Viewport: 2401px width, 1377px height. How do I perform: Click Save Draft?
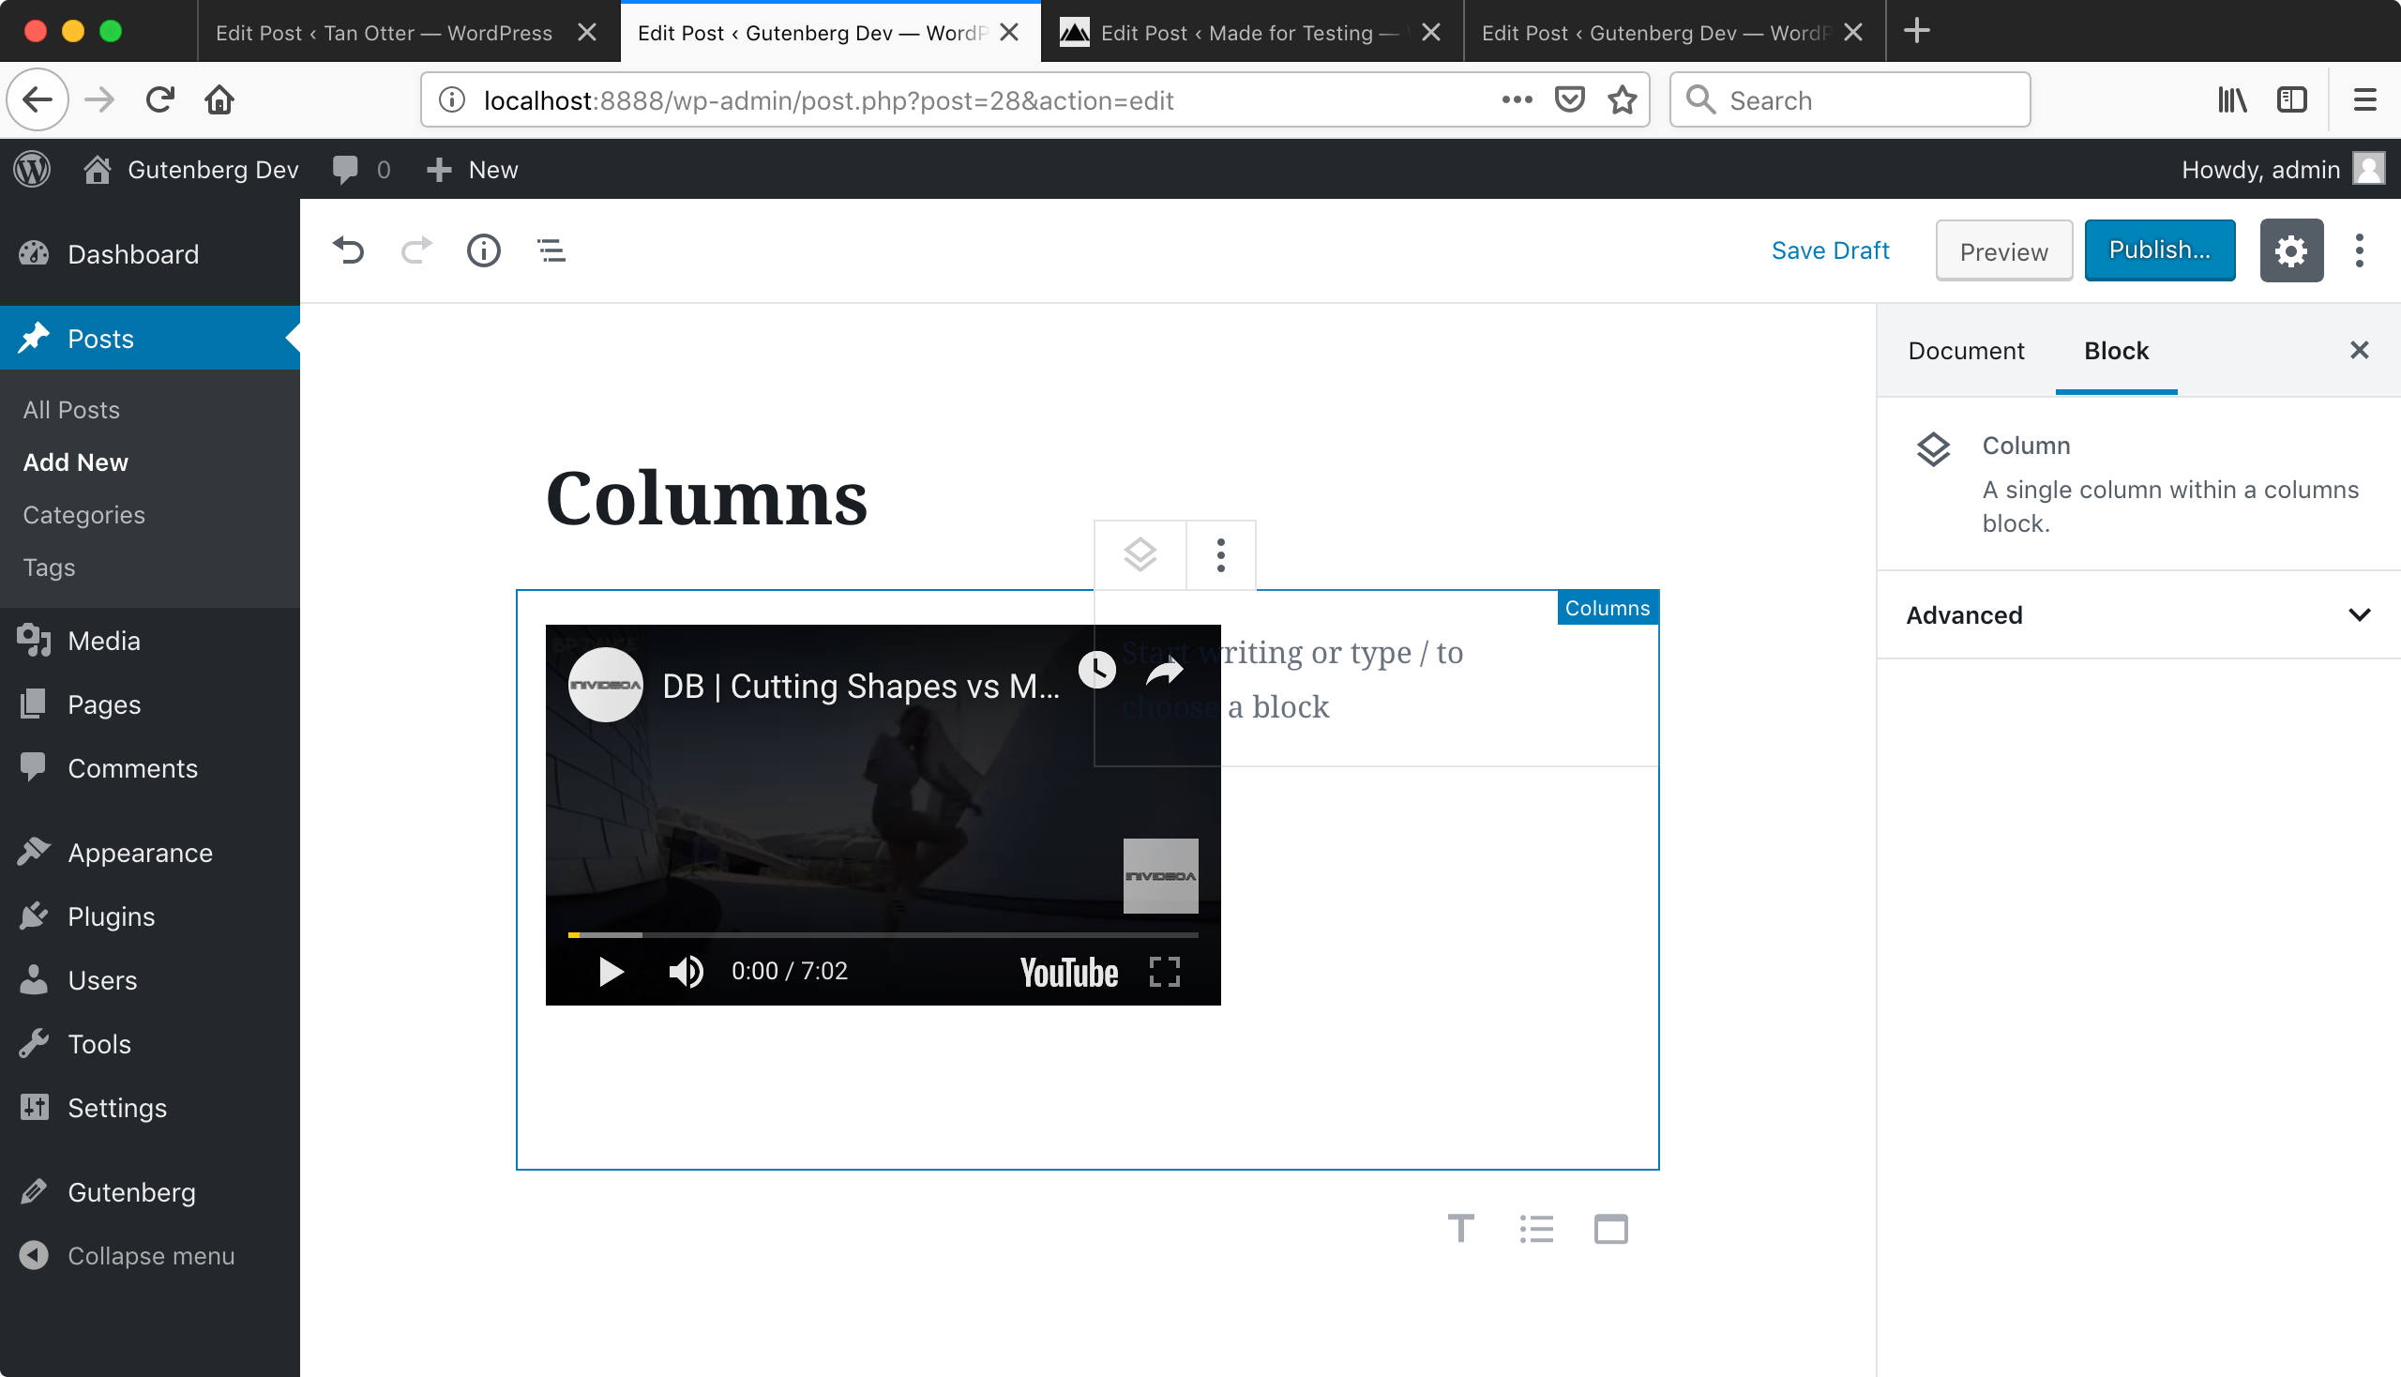[1830, 250]
